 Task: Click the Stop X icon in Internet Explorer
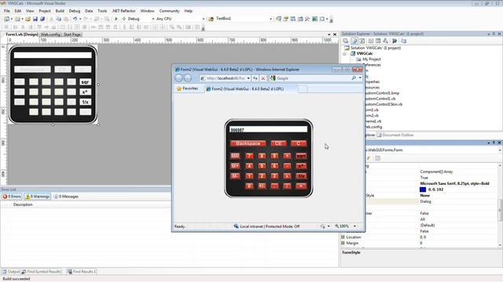[x=263, y=78]
